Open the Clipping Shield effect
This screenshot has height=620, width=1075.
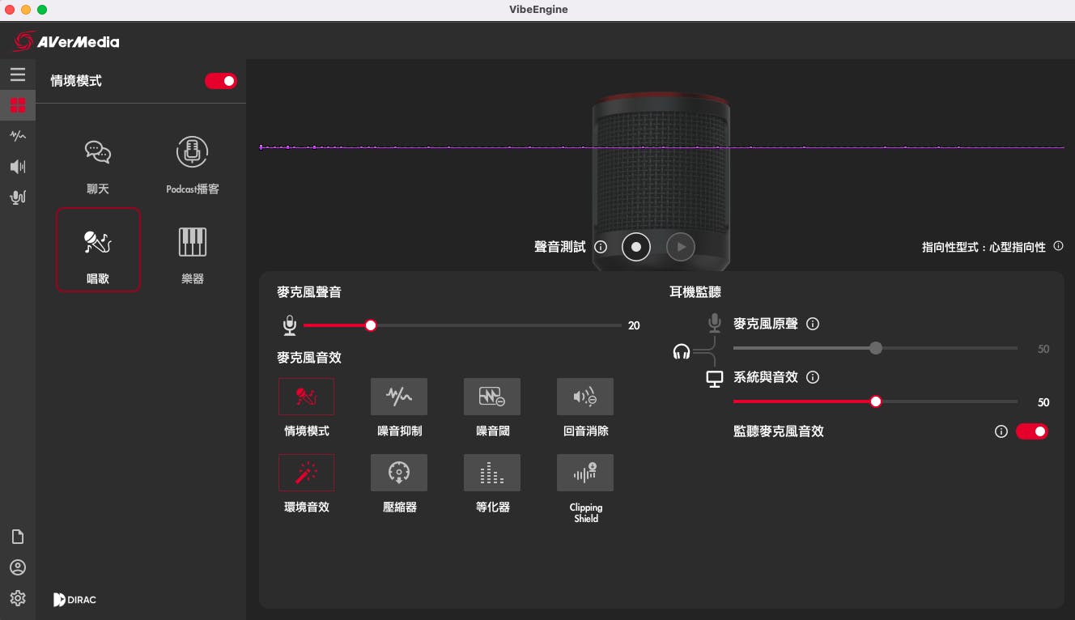tap(585, 473)
